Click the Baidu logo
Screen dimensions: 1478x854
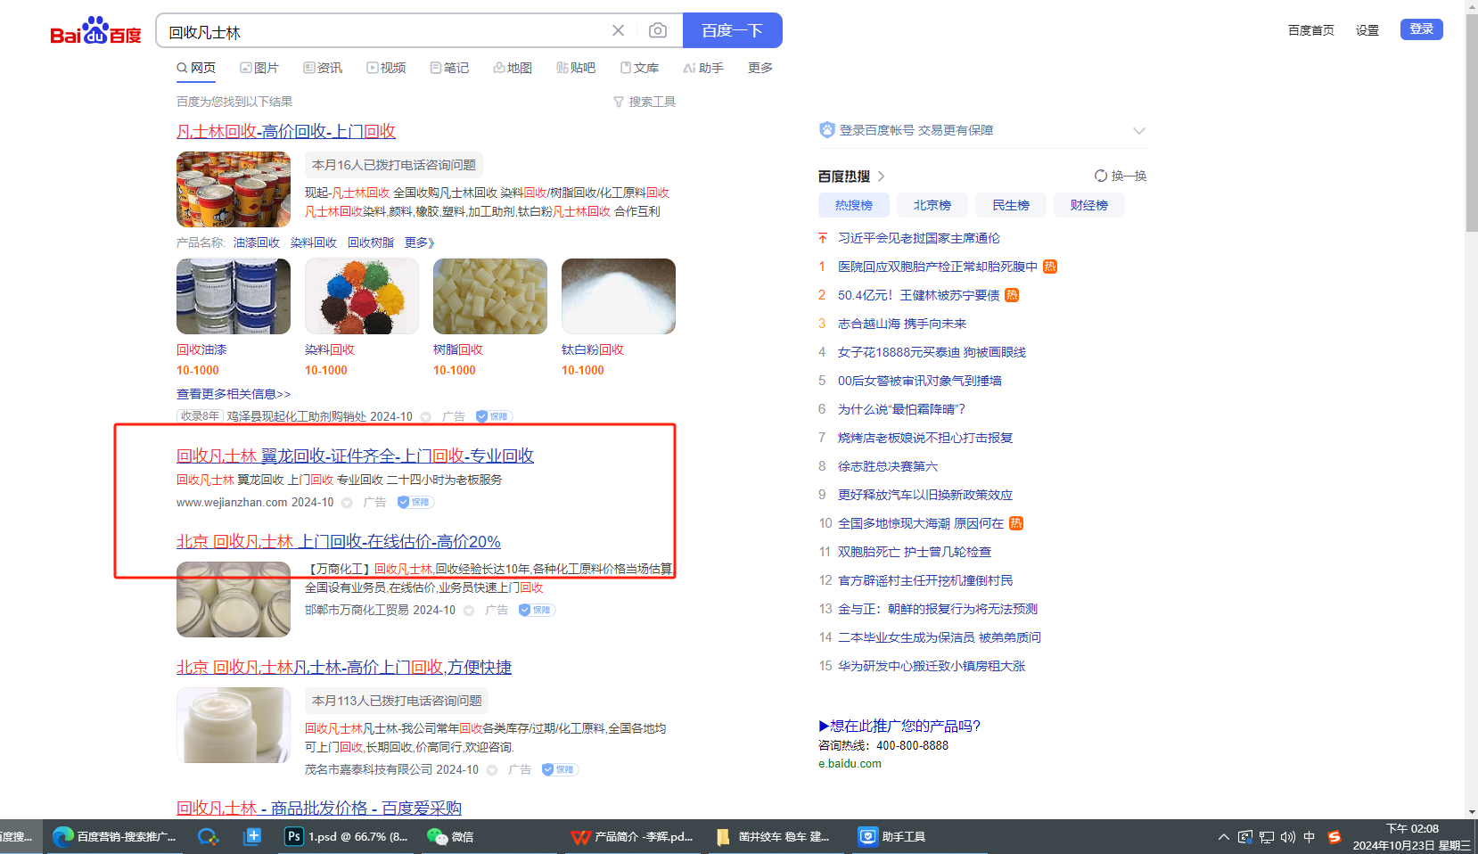pos(95,31)
